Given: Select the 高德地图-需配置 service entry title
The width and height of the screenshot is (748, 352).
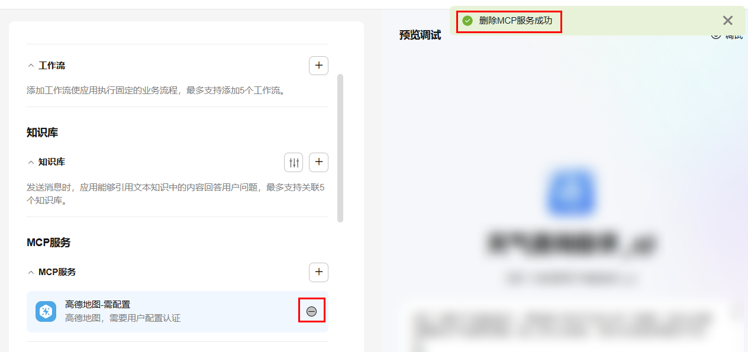Looking at the screenshot, I should (x=98, y=305).
